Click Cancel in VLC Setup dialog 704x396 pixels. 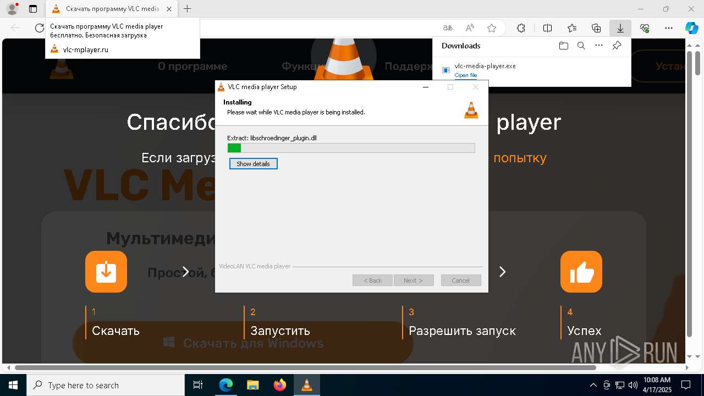(461, 280)
